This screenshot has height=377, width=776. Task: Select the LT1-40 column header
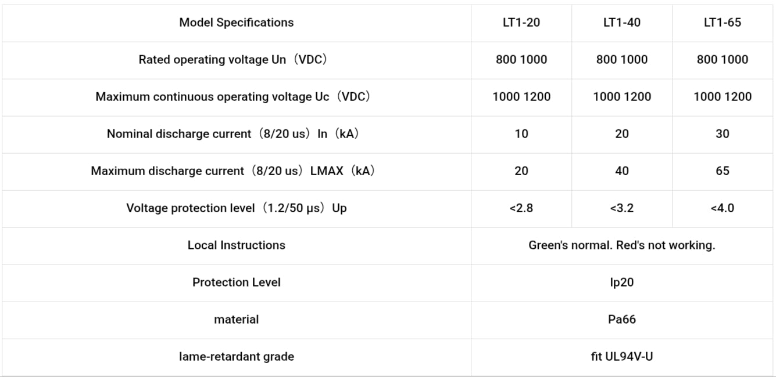[x=621, y=23]
